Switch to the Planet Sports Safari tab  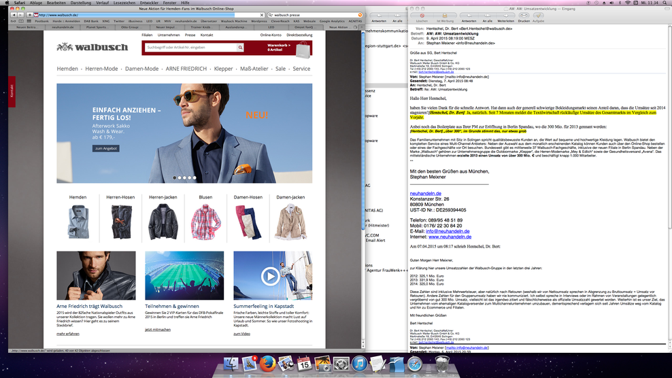point(97,27)
